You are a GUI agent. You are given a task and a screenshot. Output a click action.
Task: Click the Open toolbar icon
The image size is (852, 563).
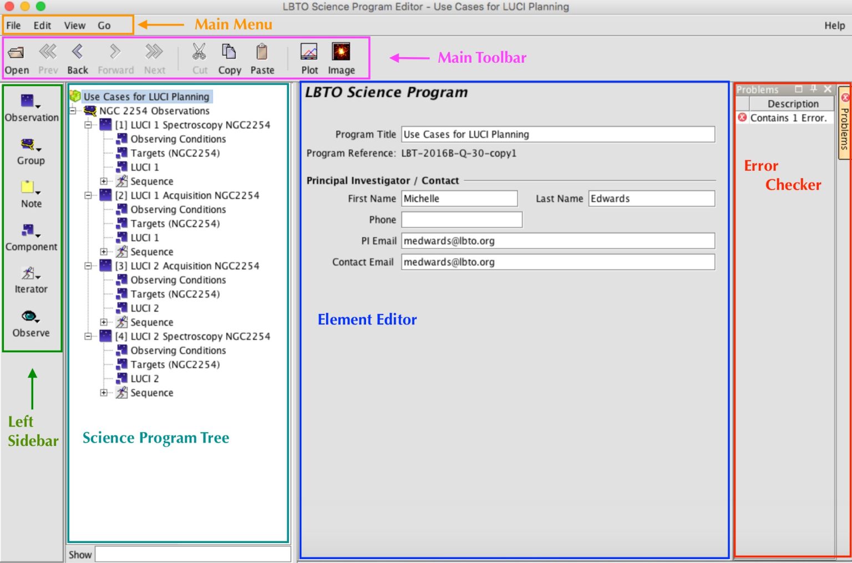click(x=17, y=53)
